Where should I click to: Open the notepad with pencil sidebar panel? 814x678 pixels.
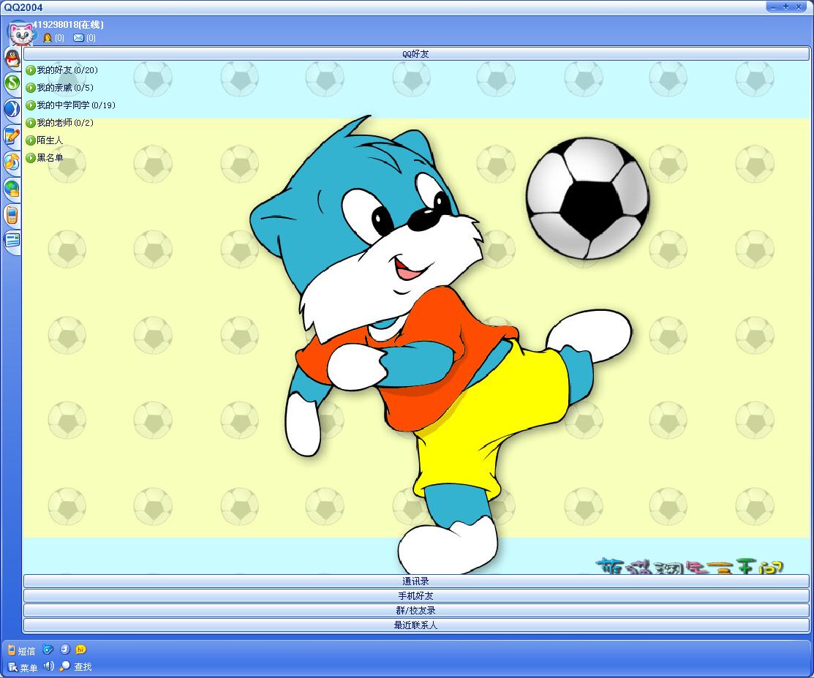pyautogui.click(x=12, y=135)
